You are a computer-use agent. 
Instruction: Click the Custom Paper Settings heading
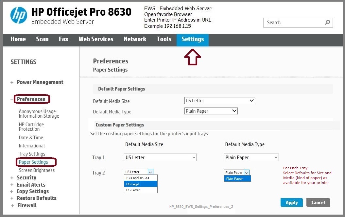(120, 125)
